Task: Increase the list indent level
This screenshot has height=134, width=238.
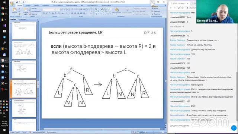Action: (84, 9)
